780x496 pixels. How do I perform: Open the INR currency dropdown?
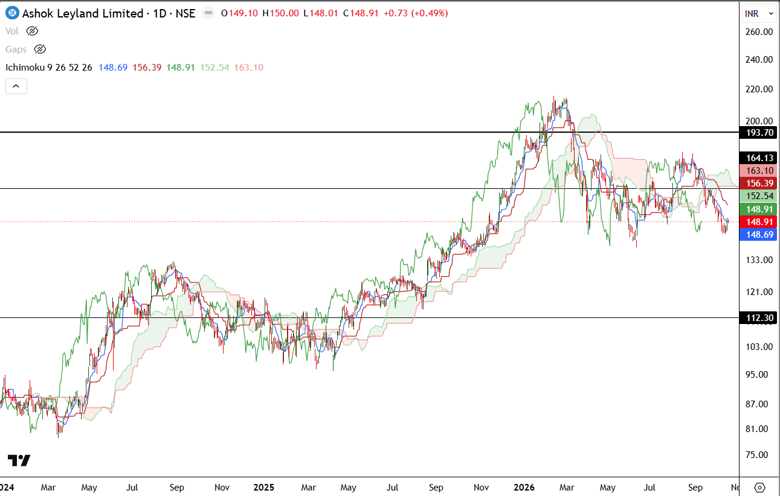[x=759, y=13]
